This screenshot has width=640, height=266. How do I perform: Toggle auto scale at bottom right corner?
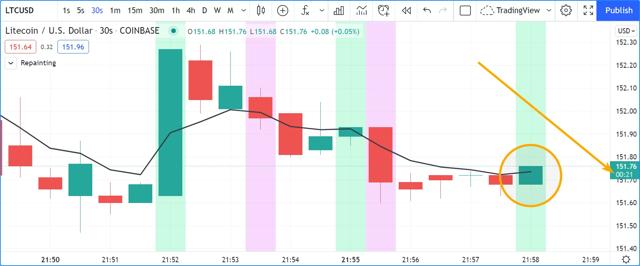pyautogui.click(x=626, y=259)
